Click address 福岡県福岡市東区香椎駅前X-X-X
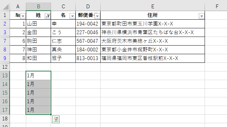This screenshot has height=127, width=227. click(140, 58)
